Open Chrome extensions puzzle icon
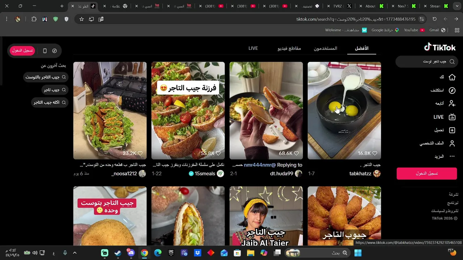 coord(34,19)
